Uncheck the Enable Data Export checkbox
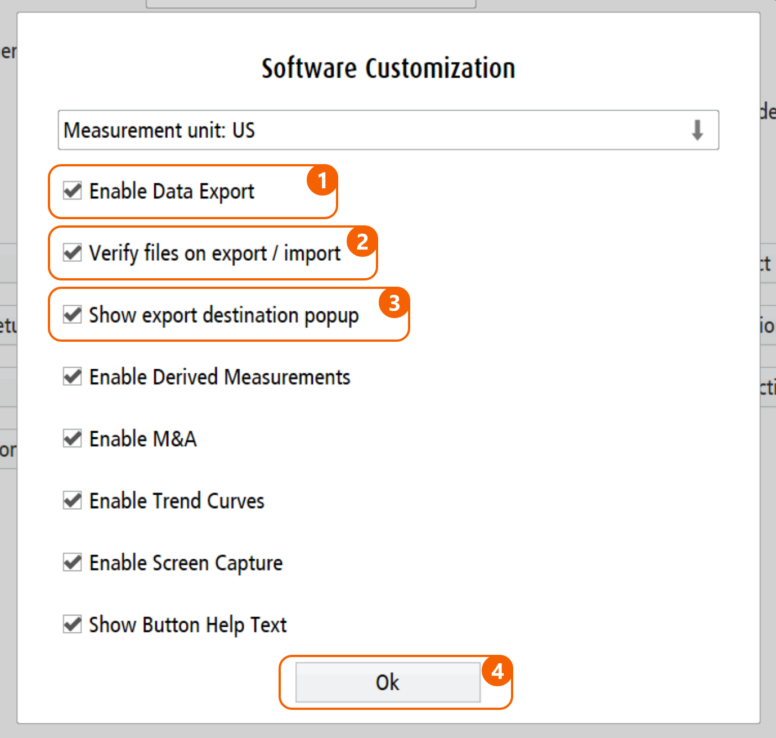The height and width of the screenshot is (738, 776). pyautogui.click(x=73, y=191)
